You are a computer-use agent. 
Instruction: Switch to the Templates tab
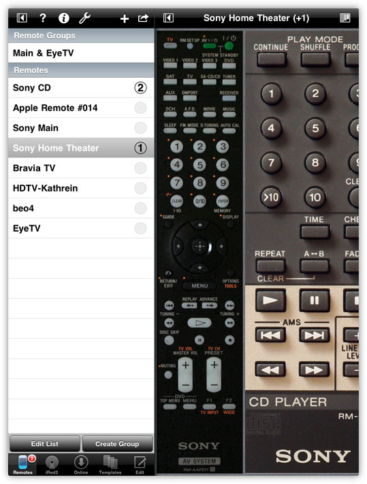(x=110, y=465)
